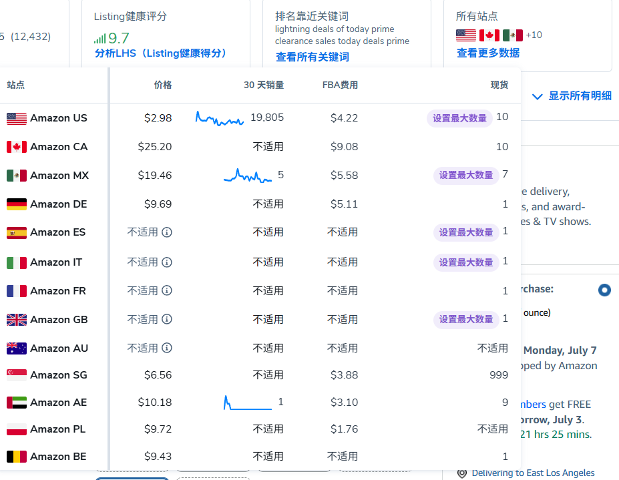Image resolution: width=619 pixels, height=480 pixels.
Task: Click Amazon MX price $19.46
Action: coord(155,176)
